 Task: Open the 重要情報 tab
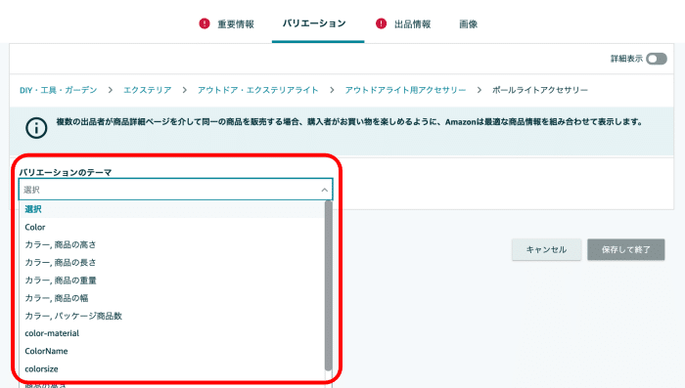click(236, 24)
